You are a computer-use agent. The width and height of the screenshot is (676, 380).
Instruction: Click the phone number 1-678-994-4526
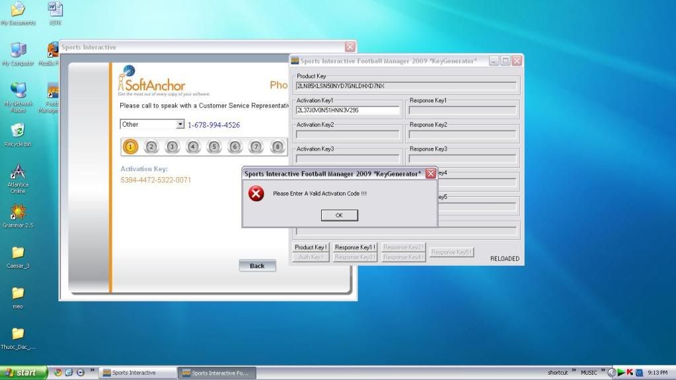tap(214, 125)
